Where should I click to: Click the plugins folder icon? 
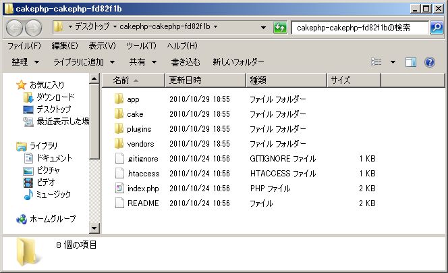coord(119,129)
